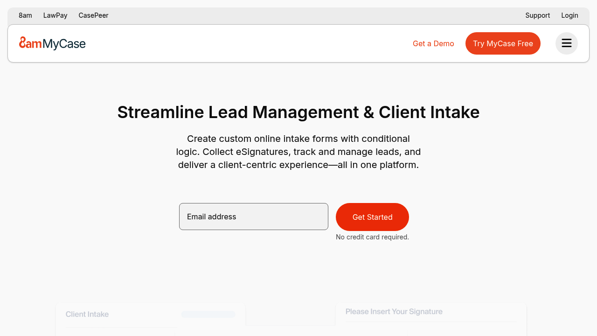Click the white navigation header card
597x336 pixels.
(298, 43)
